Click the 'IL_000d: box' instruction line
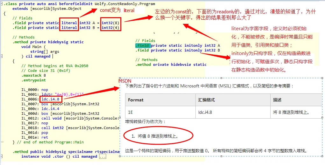325x165 pixels. point(60,114)
